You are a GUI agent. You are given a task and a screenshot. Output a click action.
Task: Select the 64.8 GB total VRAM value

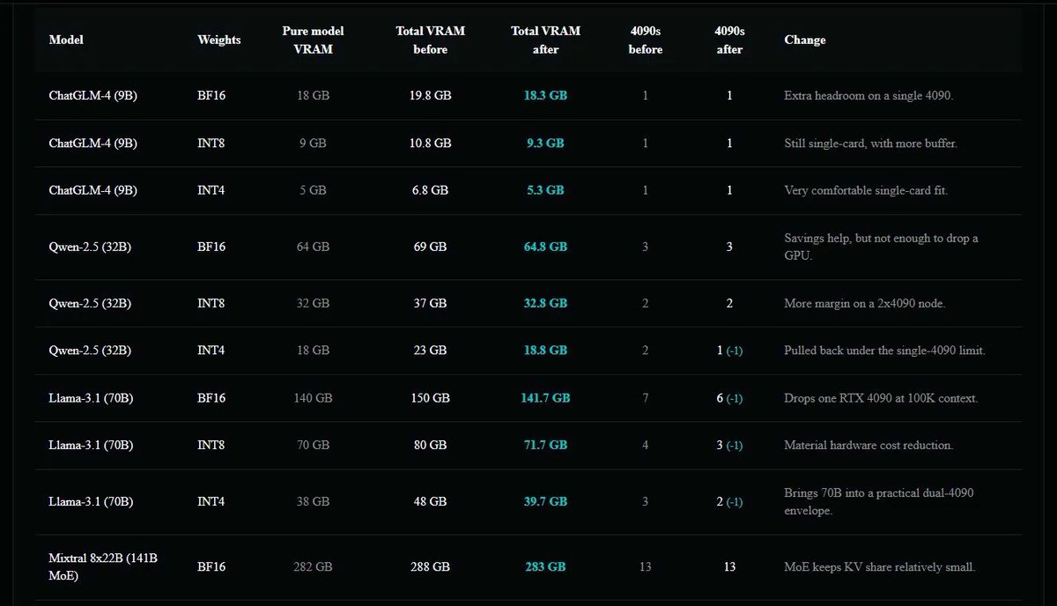pos(545,247)
